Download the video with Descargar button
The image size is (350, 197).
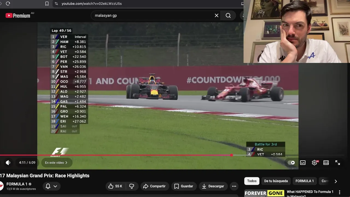(x=213, y=186)
